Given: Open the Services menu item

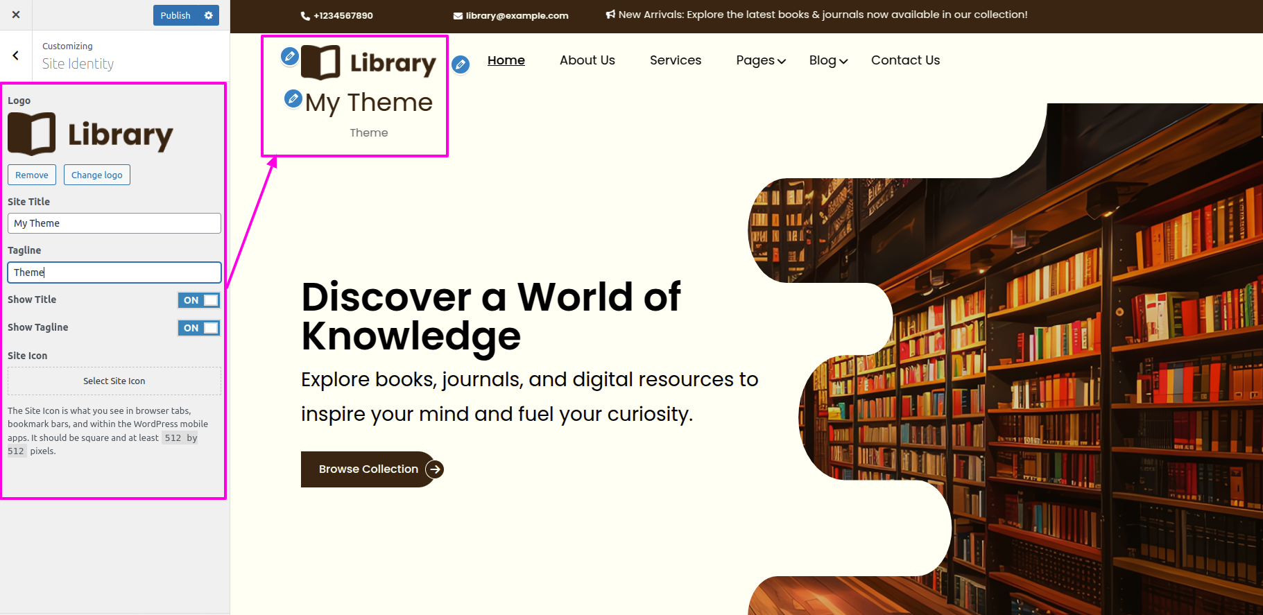Looking at the screenshot, I should click(x=675, y=60).
